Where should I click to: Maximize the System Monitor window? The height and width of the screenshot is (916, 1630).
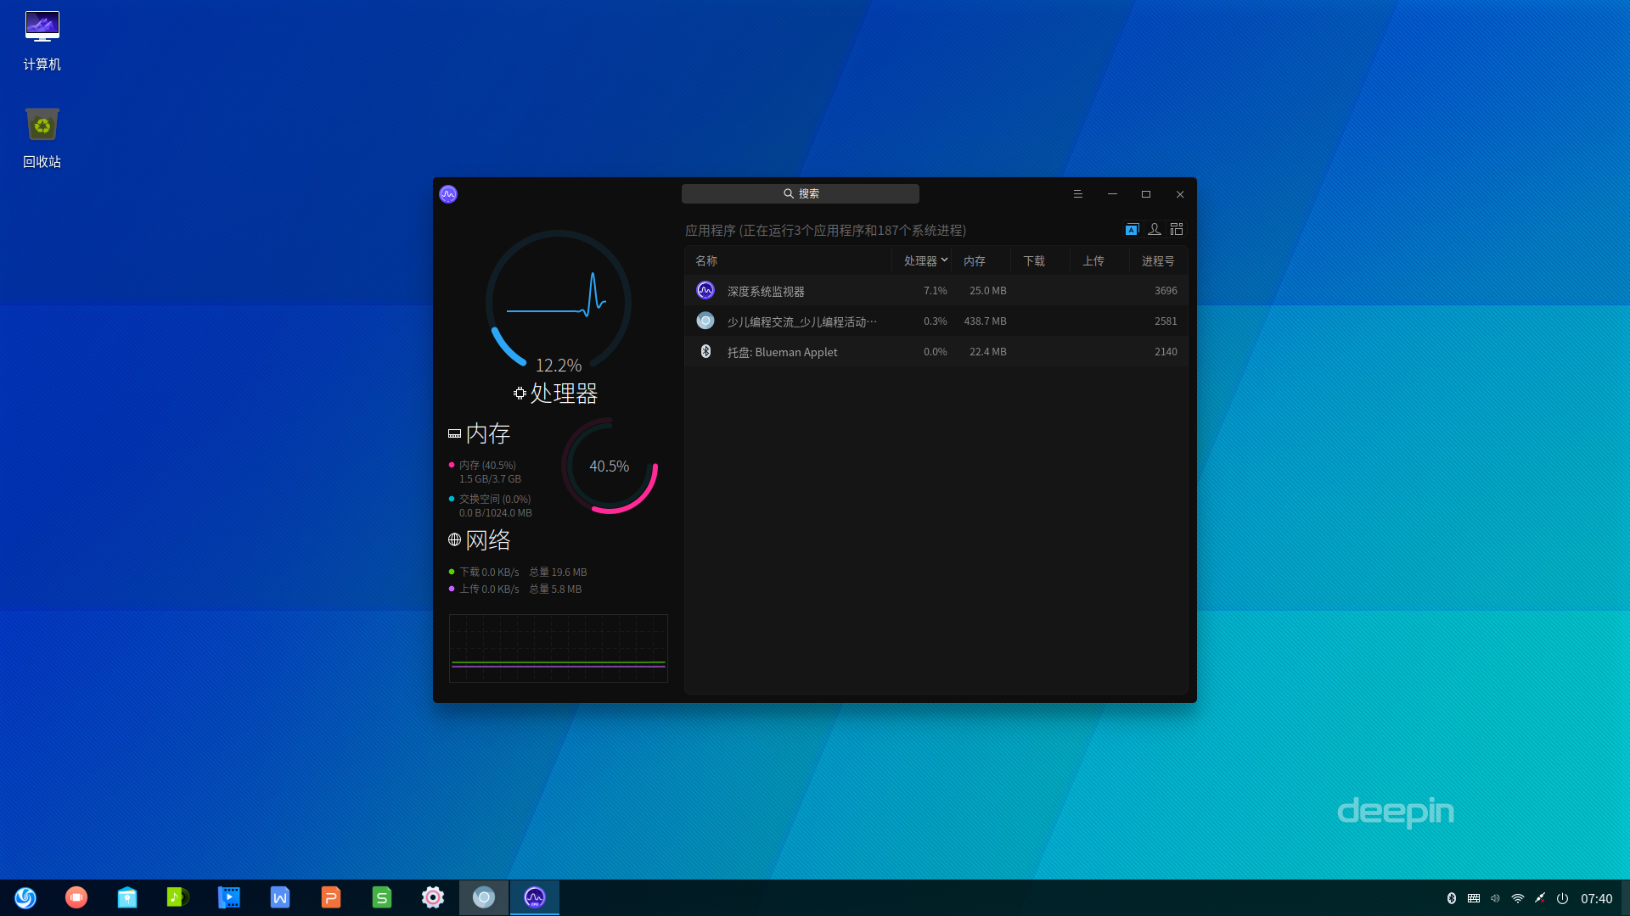1146,194
